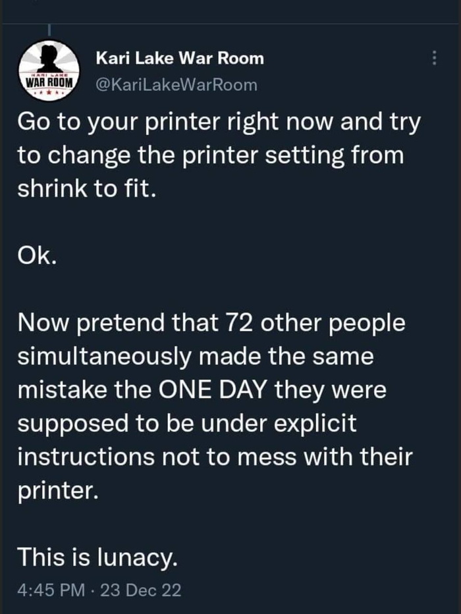Click the lone word "printer." ending the paragraph
461x614 pixels.
point(59,490)
